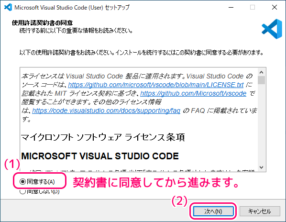This screenshot has height=222, width=286.
Task: Click the pink 契約書に同意してから進みます annotation
Action: click(156, 182)
